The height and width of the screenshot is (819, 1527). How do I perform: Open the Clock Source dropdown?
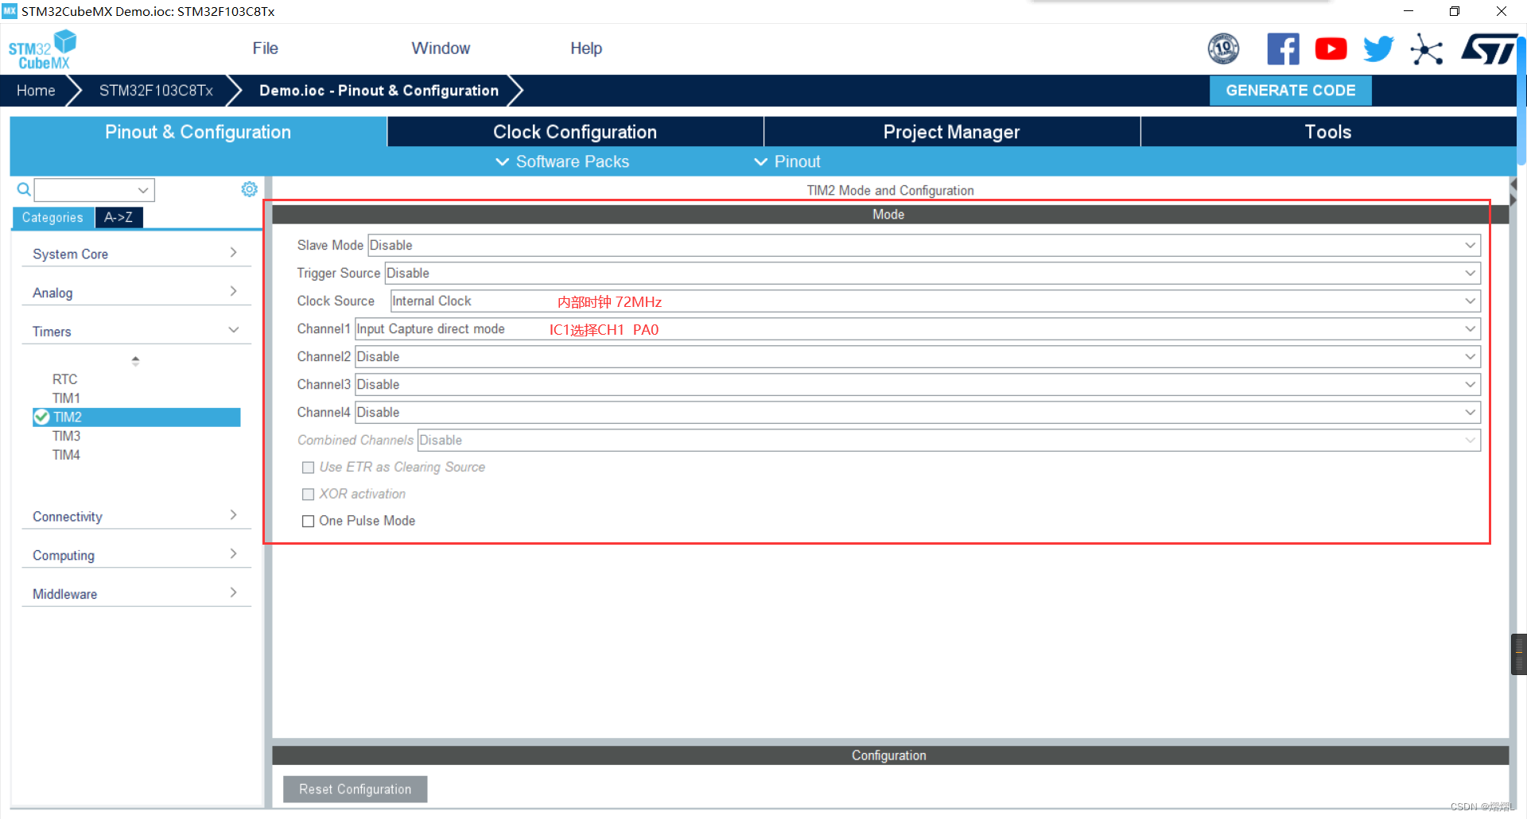(935, 301)
